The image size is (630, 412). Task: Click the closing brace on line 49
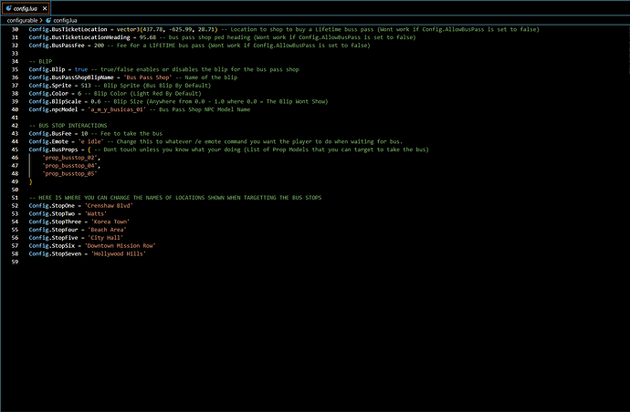coord(30,181)
